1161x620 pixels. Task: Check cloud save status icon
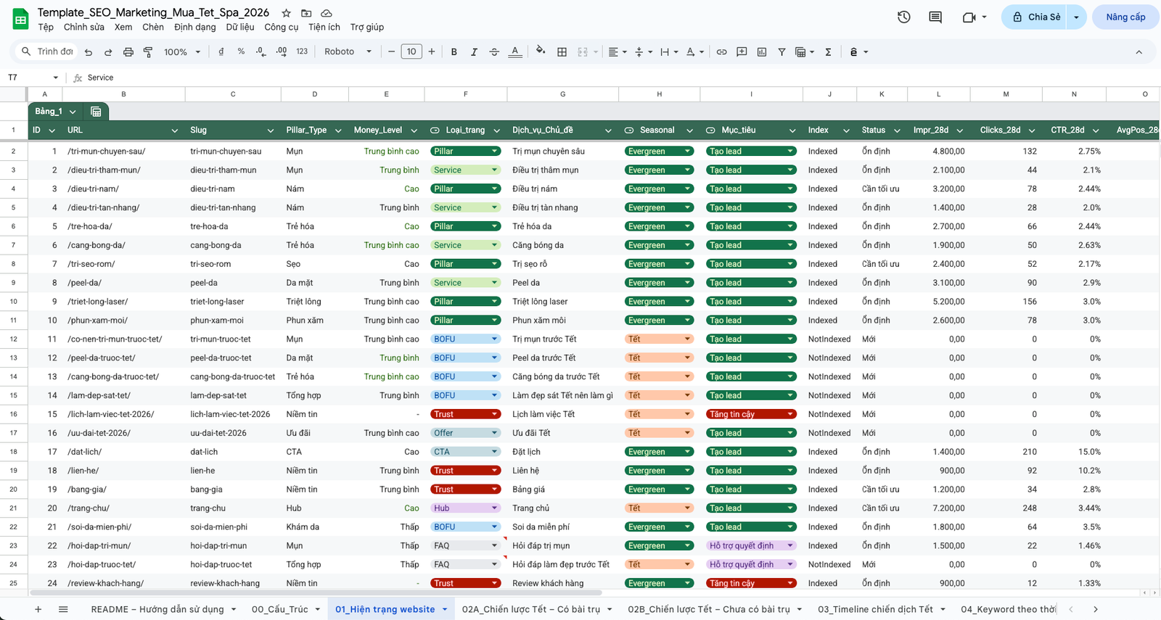[x=327, y=13]
